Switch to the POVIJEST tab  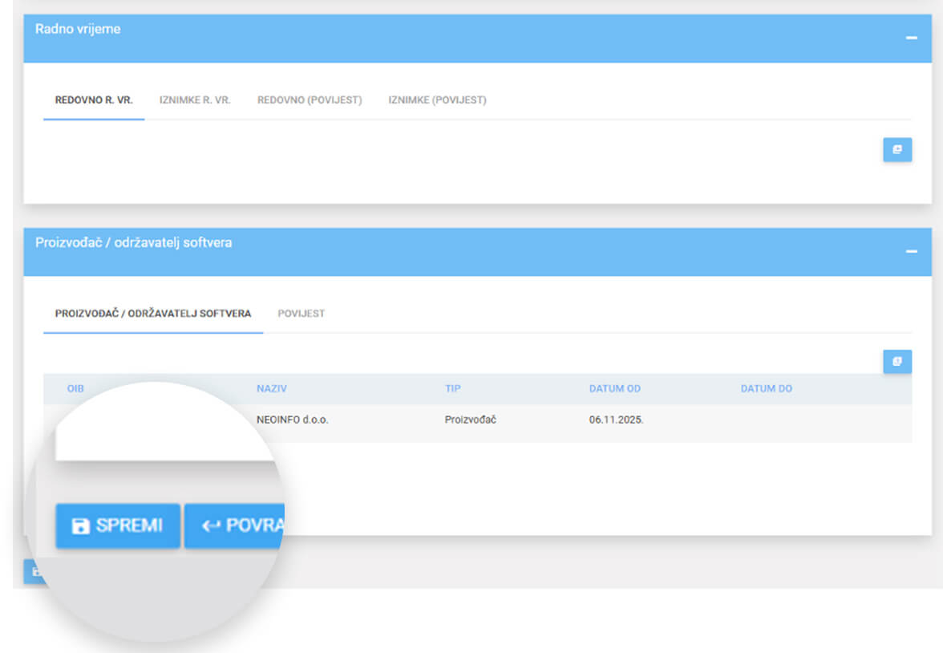(302, 314)
